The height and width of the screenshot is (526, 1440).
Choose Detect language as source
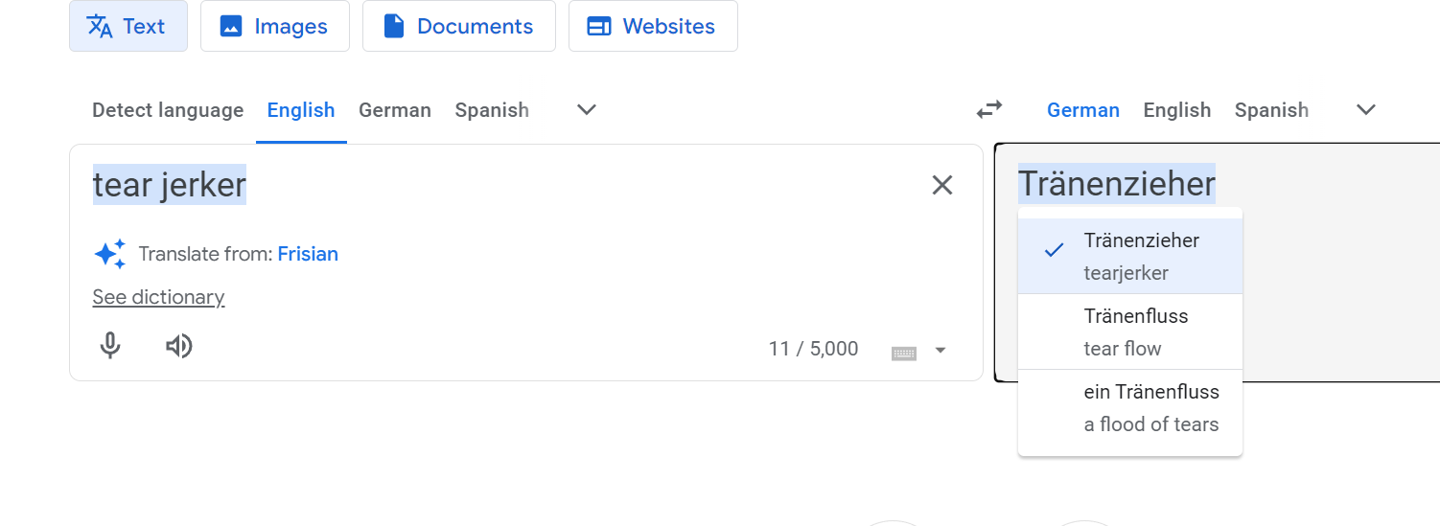click(x=168, y=110)
